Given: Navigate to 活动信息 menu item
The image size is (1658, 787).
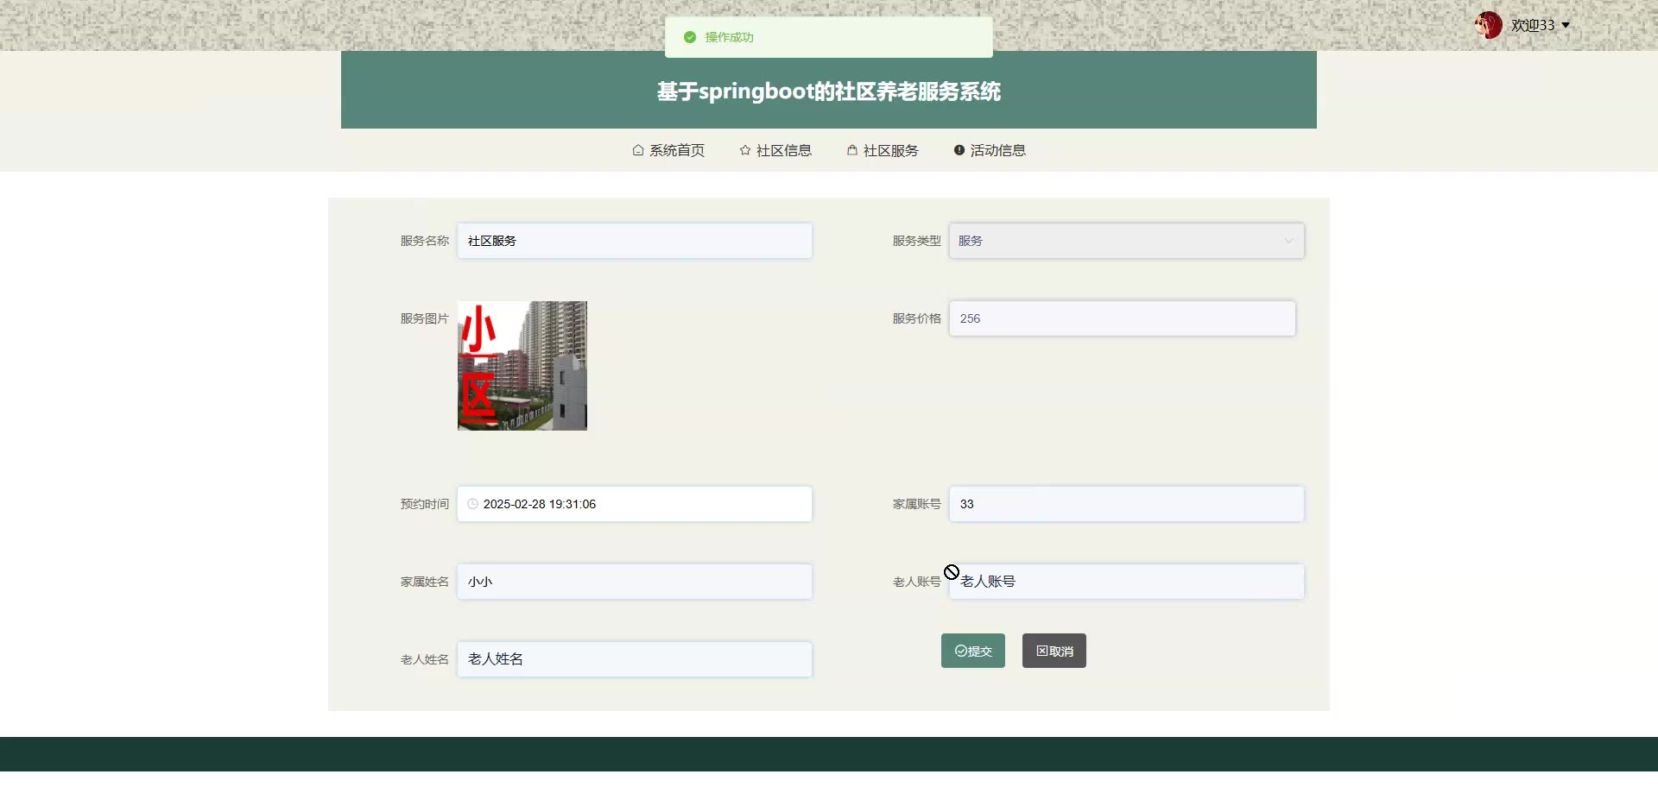Looking at the screenshot, I should [x=990, y=150].
